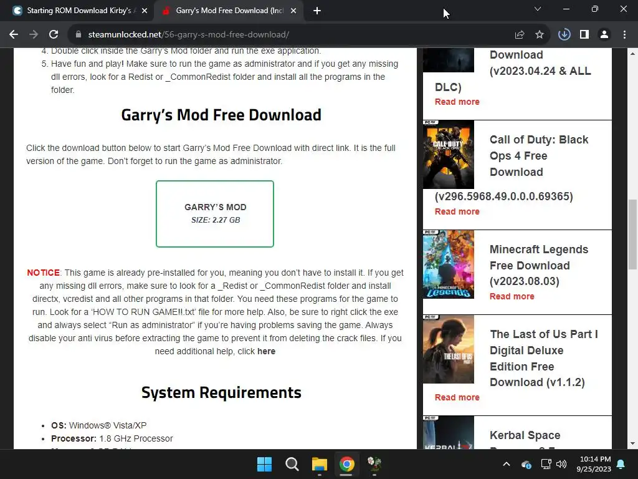Click the Kerbal Space cover thumbnail
The height and width of the screenshot is (479, 638).
449,433
